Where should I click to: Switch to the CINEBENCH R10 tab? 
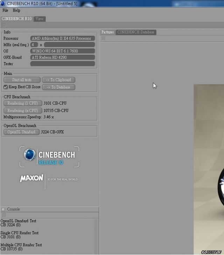[17, 19]
